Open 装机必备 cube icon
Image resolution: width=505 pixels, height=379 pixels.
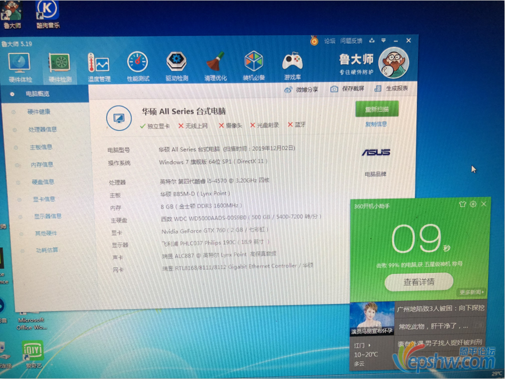[x=254, y=66]
